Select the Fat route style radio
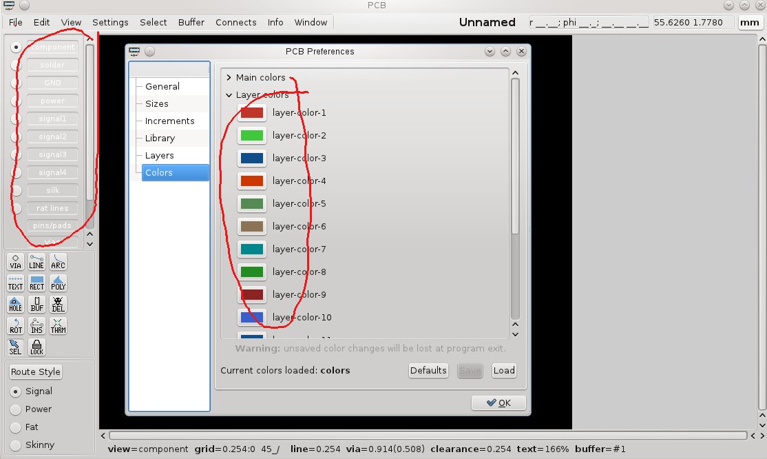767x459 pixels. click(x=15, y=427)
